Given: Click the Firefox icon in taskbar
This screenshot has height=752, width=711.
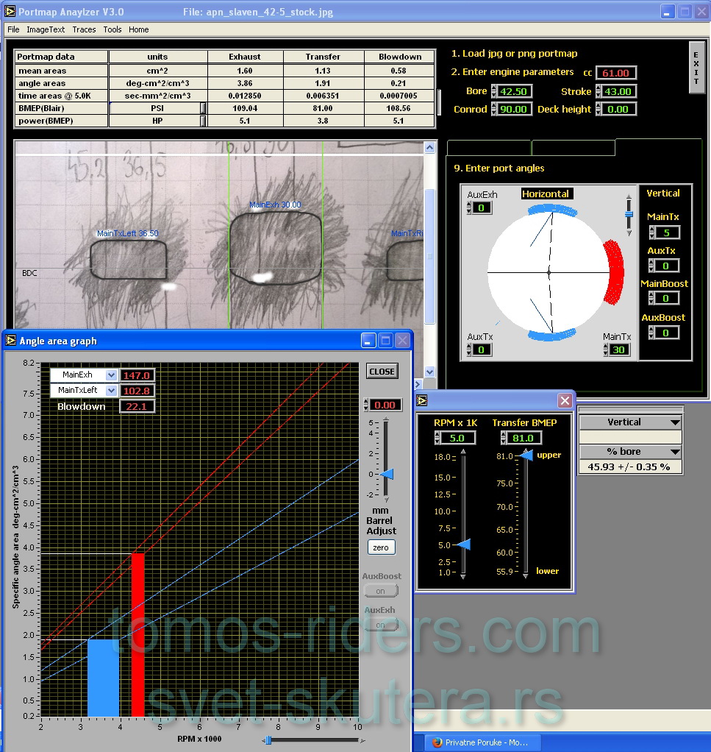Looking at the screenshot, I should click(437, 742).
